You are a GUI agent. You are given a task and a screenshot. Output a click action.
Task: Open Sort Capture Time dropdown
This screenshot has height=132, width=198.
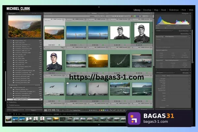coord(77,111)
